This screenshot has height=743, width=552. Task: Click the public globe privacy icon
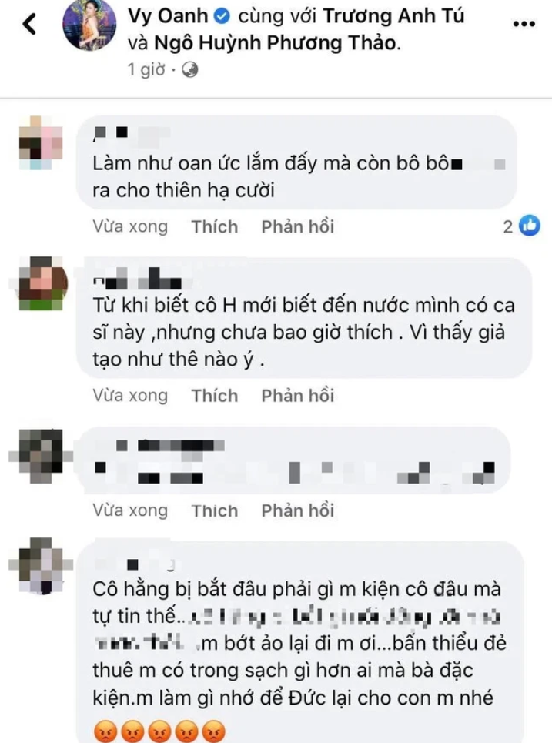pyautogui.click(x=190, y=69)
